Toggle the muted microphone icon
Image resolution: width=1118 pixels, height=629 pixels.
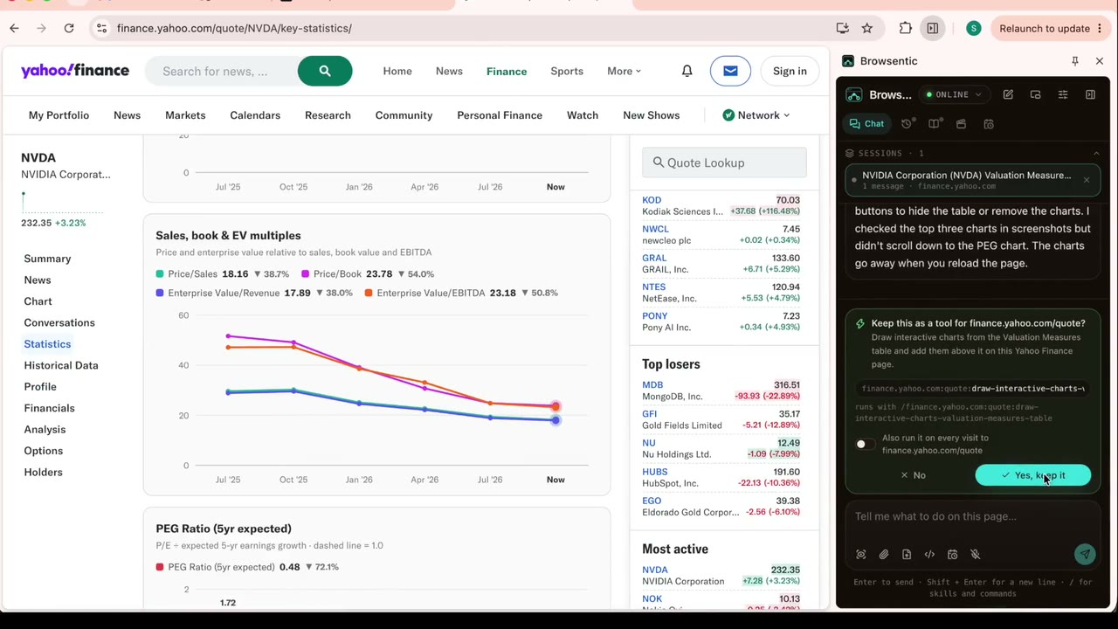pyautogui.click(x=976, y=554)
